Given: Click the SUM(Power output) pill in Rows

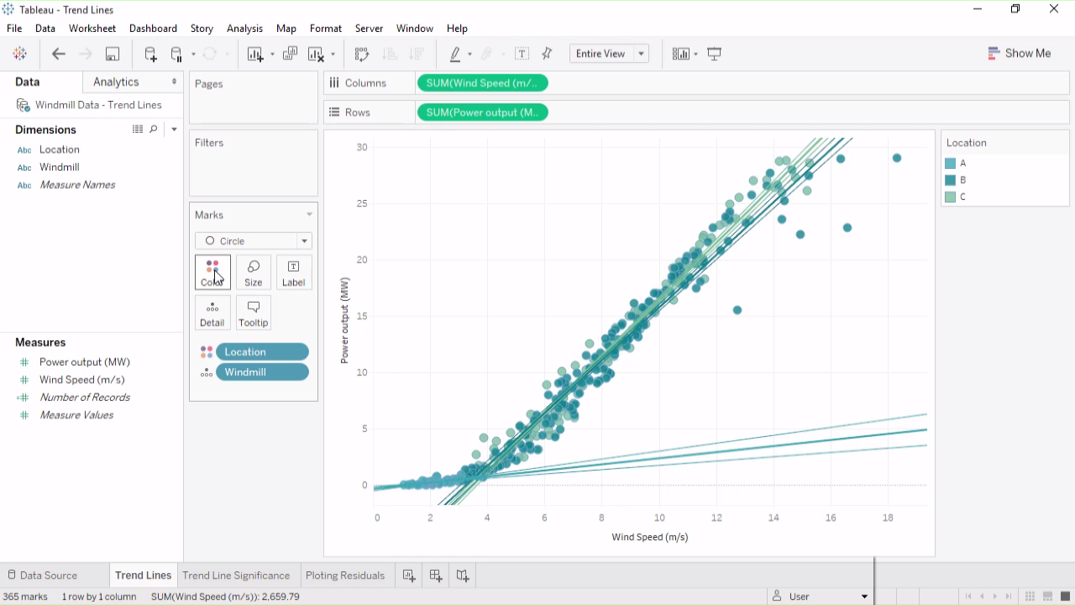Looking at the screenshot, I should click(x=482, y=113).
